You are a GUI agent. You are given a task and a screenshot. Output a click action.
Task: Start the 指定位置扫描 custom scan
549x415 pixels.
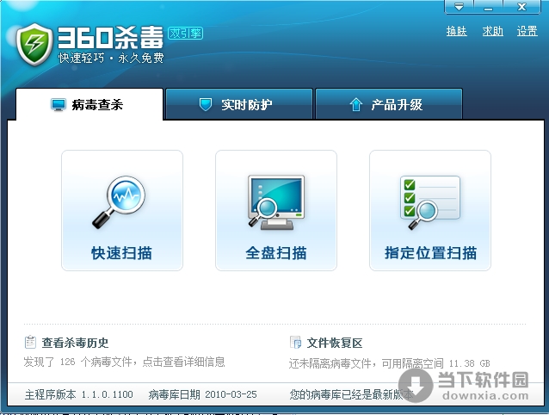[x=430, y=210]
